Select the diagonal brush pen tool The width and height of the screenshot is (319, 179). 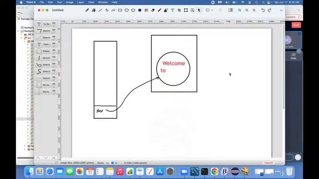pyautogui.click(x=159, y=10)
